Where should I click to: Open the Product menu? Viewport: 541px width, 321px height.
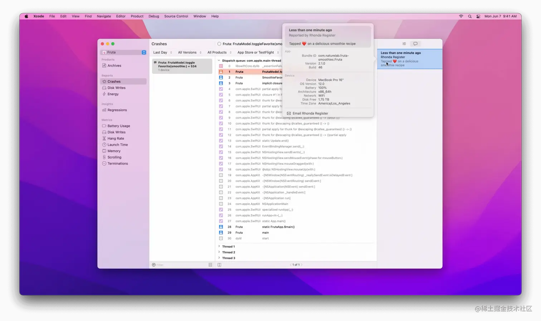[x=137, y=16]
